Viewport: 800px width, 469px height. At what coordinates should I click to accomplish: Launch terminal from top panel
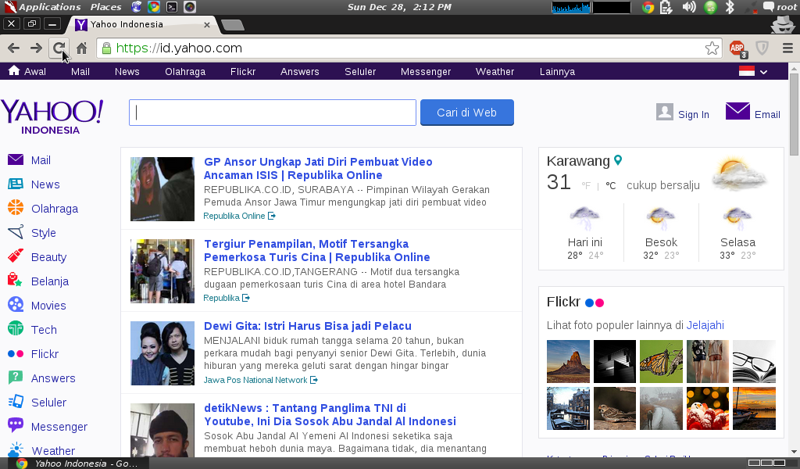pos(172,7)
